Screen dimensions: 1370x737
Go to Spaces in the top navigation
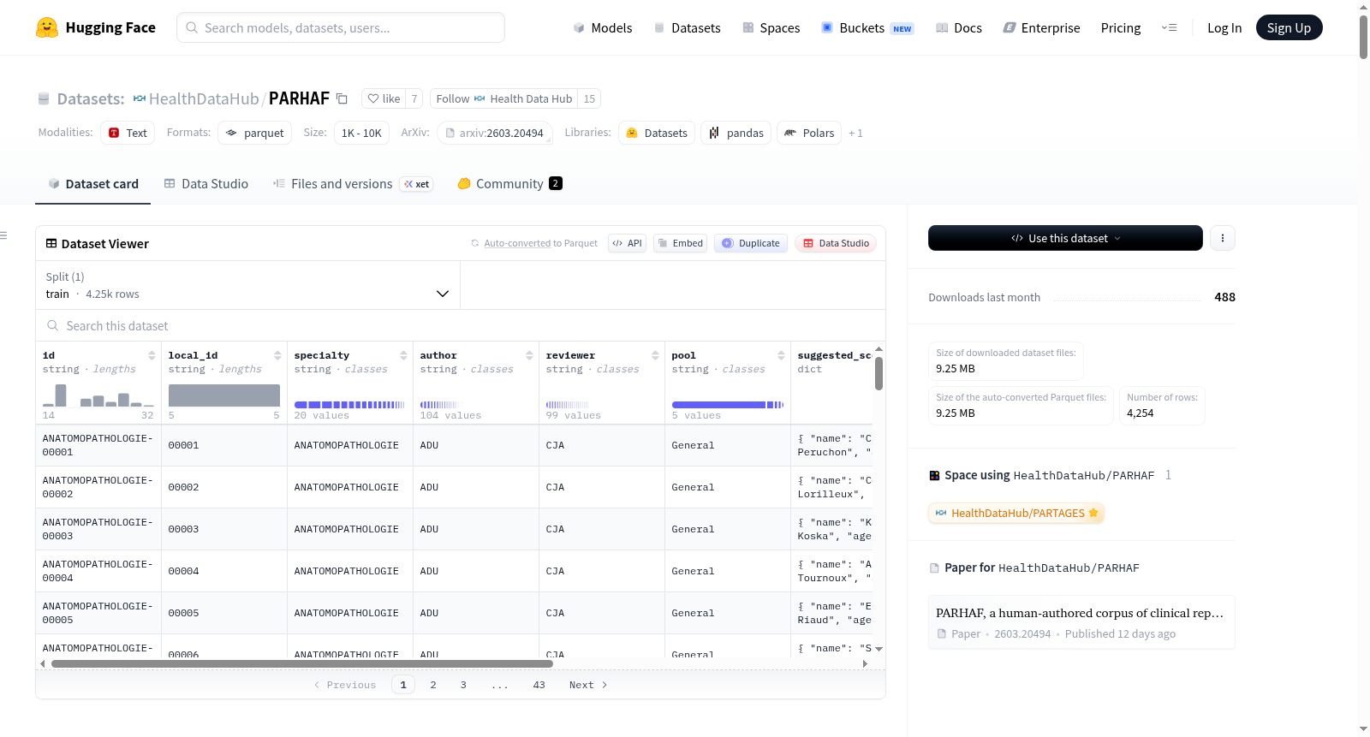point(771,27)
